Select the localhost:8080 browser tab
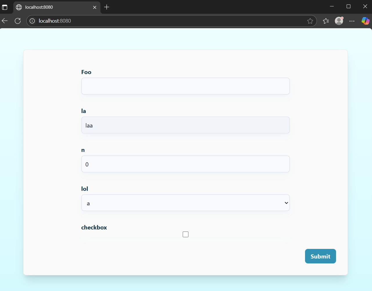 [x=57, y=7]
